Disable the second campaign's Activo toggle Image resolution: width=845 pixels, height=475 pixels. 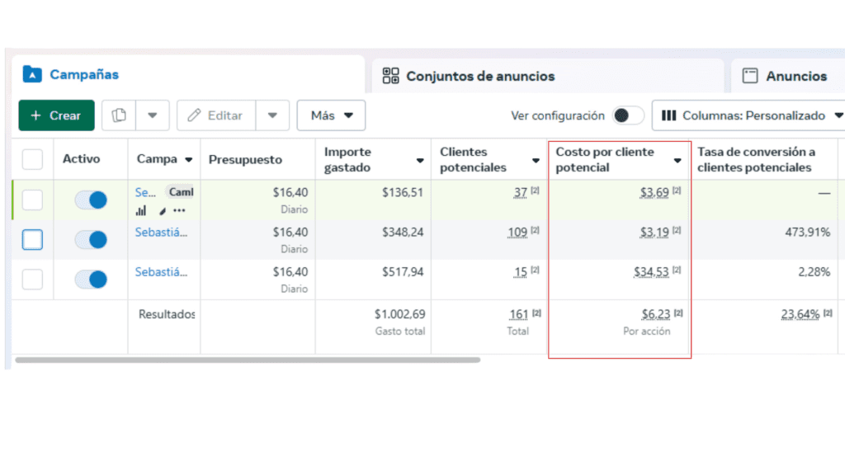(91, 240)
